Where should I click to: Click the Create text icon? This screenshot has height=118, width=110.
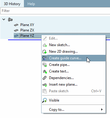[x=45, y=72]
